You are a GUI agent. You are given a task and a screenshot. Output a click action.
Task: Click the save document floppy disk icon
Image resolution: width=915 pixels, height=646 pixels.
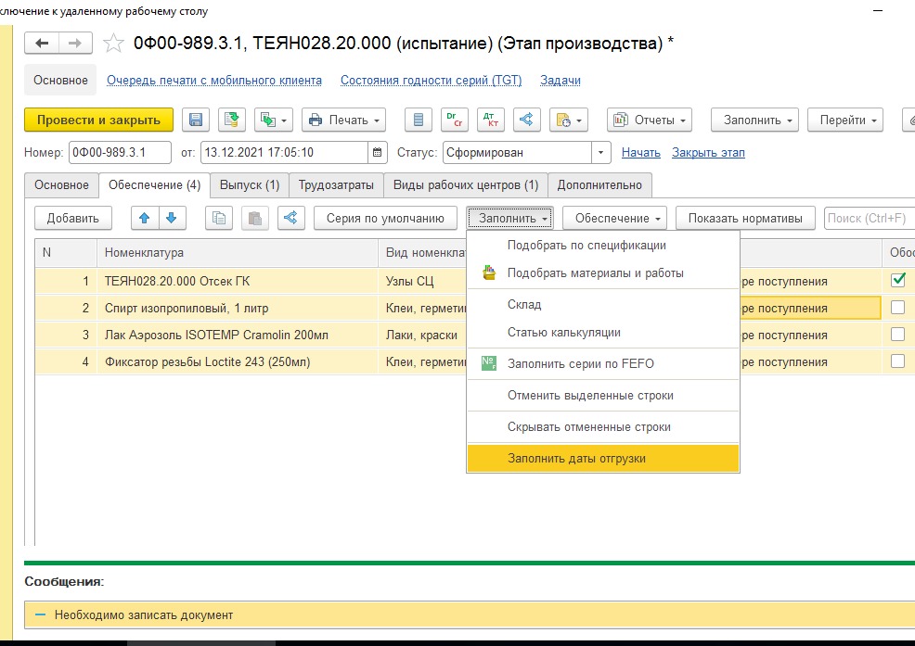[x=196, y=120]
